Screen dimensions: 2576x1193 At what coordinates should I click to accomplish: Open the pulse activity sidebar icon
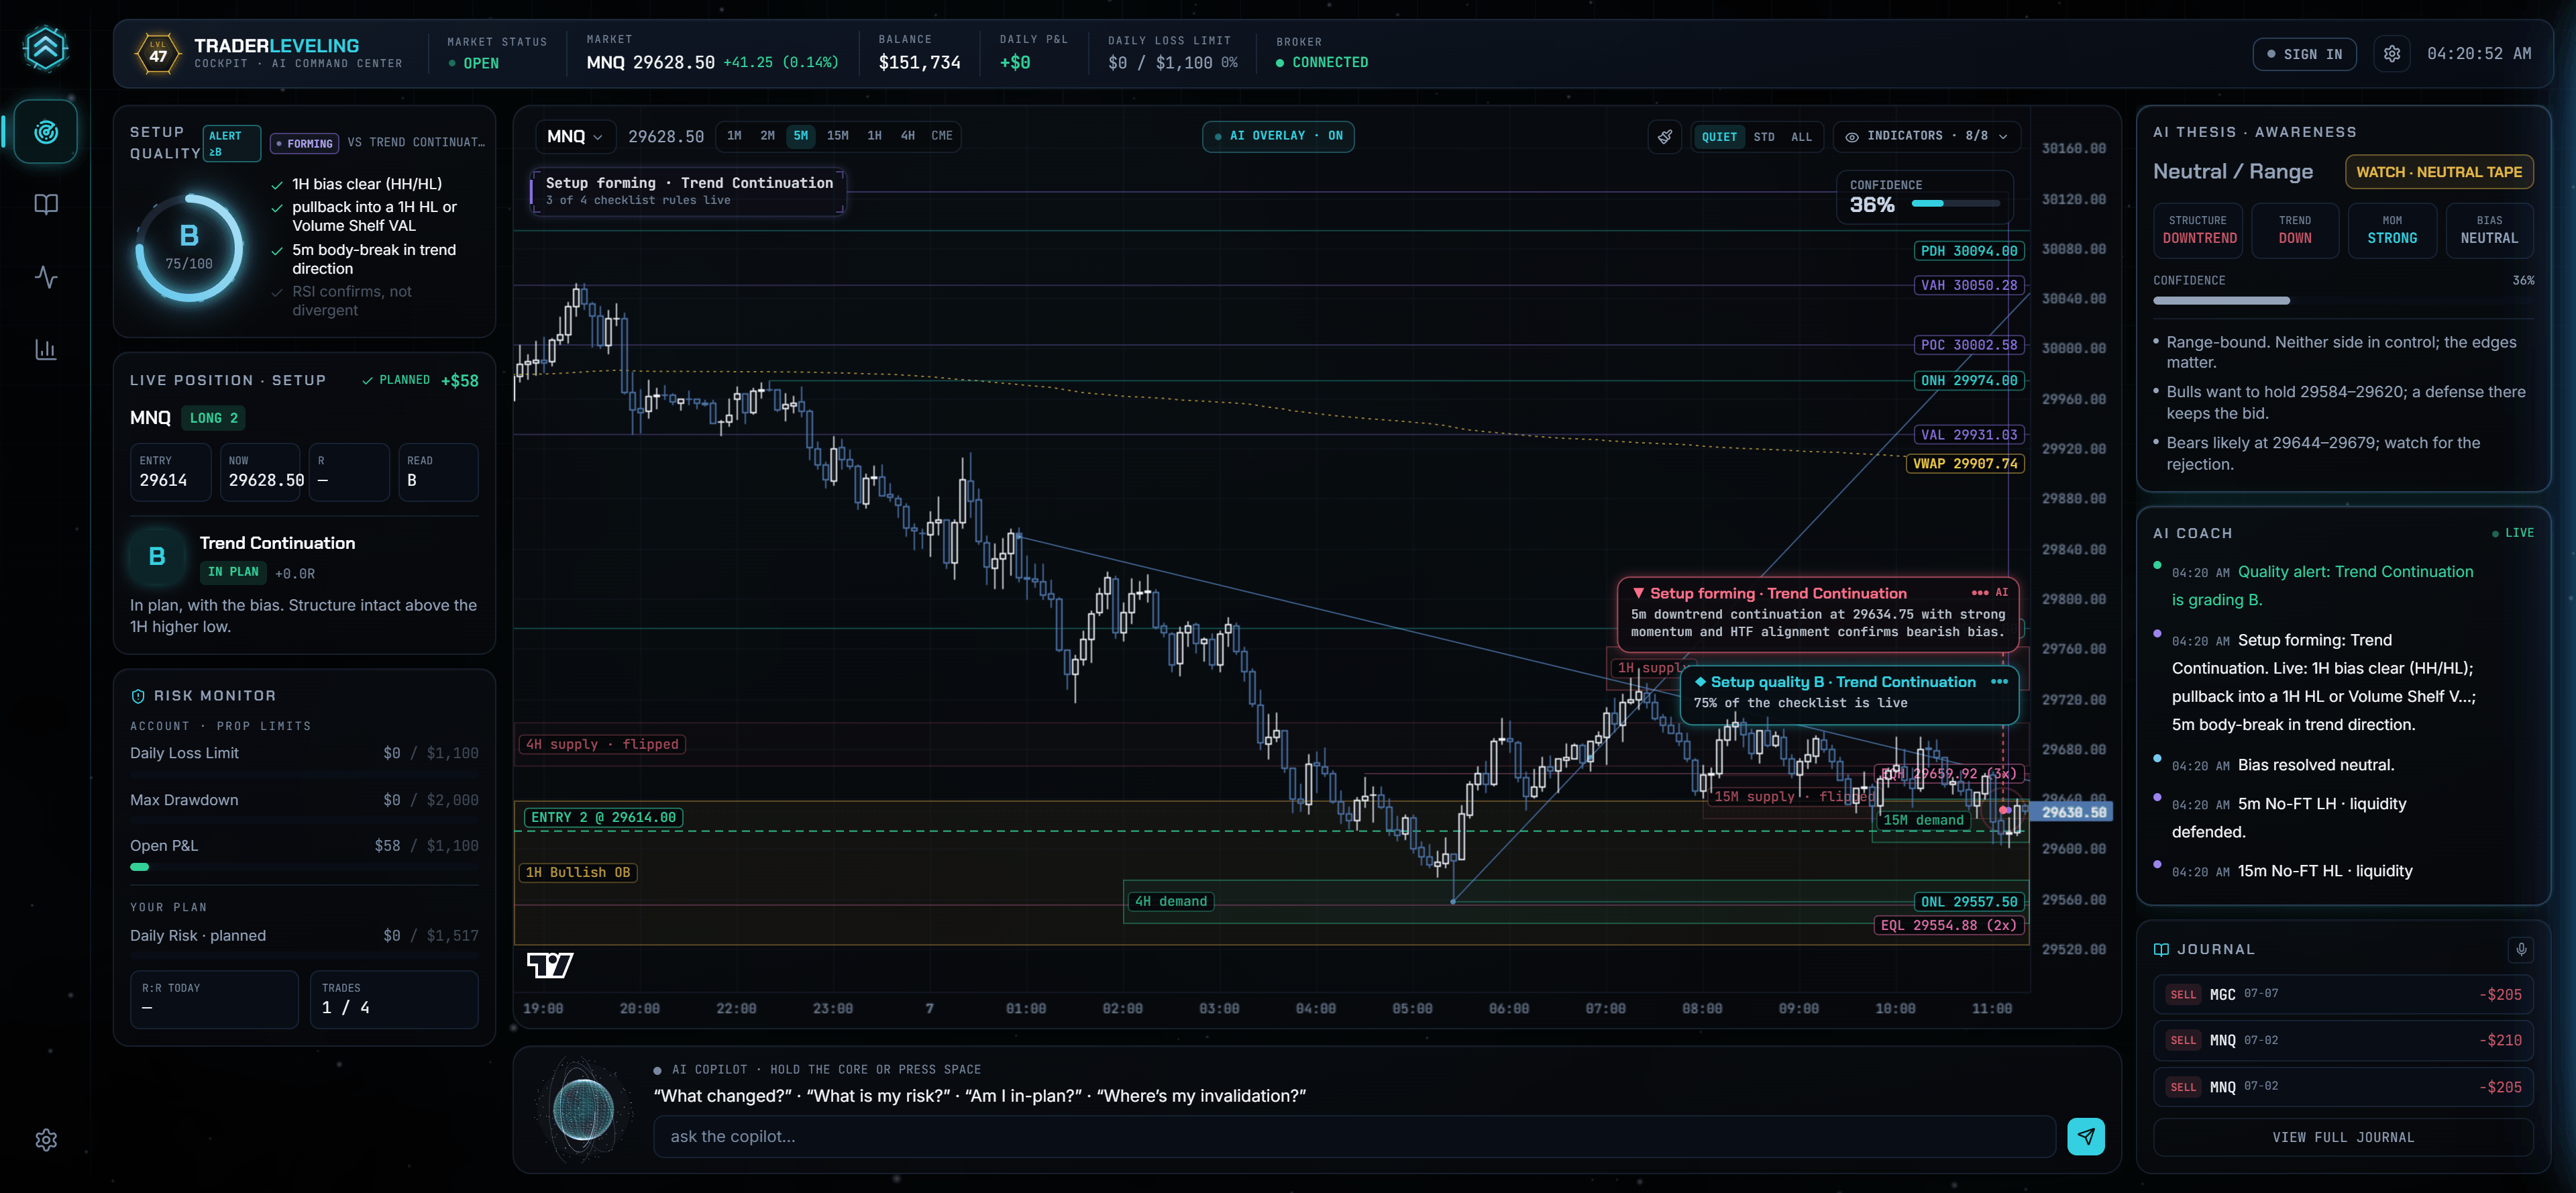[46, 277]
